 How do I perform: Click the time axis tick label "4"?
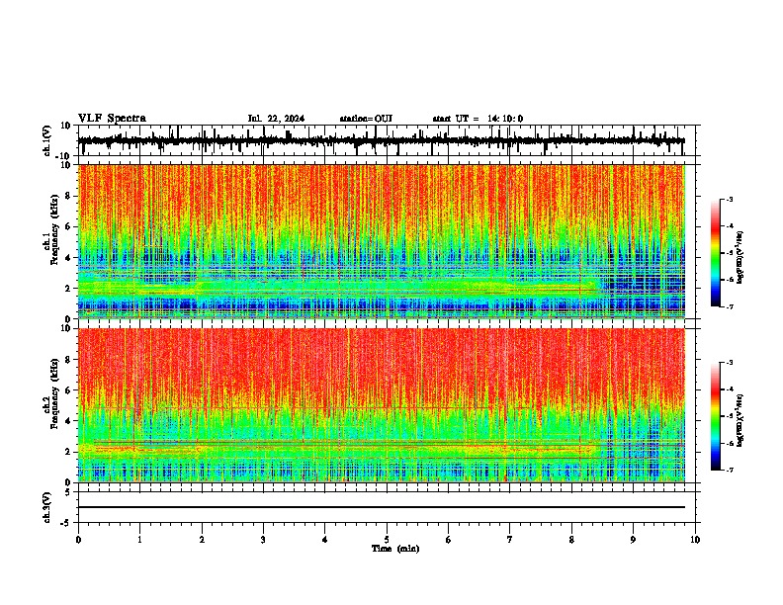coord(324,540)
